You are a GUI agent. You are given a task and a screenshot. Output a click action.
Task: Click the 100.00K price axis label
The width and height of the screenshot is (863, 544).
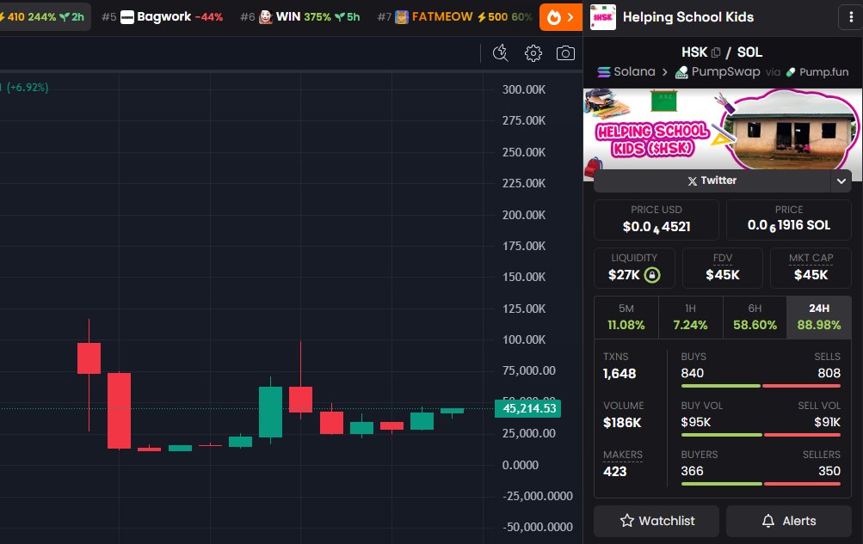[x=523, y=339]
